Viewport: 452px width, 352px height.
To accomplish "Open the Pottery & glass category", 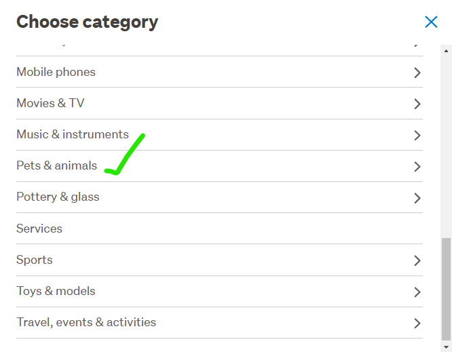I will [x=58, y=197].
